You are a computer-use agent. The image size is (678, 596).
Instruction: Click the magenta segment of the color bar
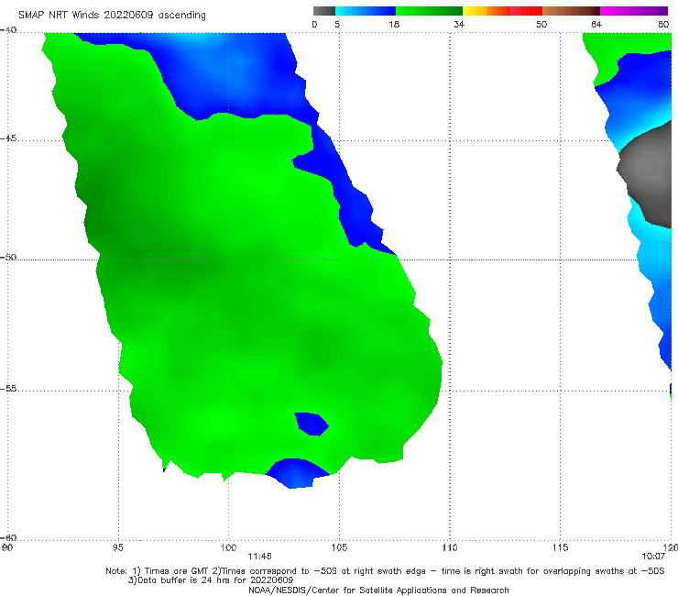tap(633, 11)
